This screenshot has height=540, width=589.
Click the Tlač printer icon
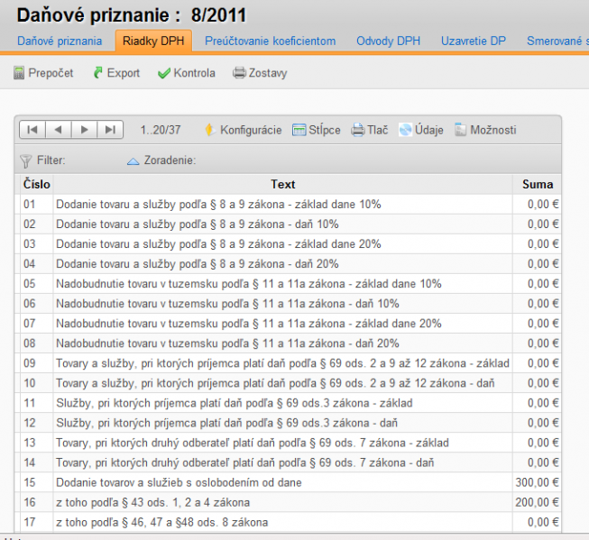357,130
